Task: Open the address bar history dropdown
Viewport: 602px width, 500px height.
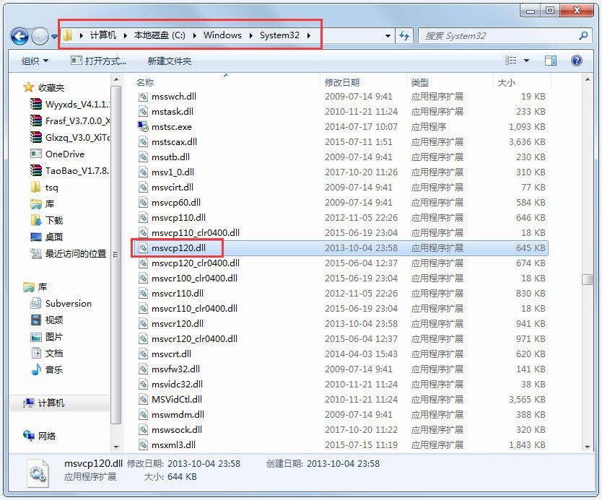Action: 388,36
